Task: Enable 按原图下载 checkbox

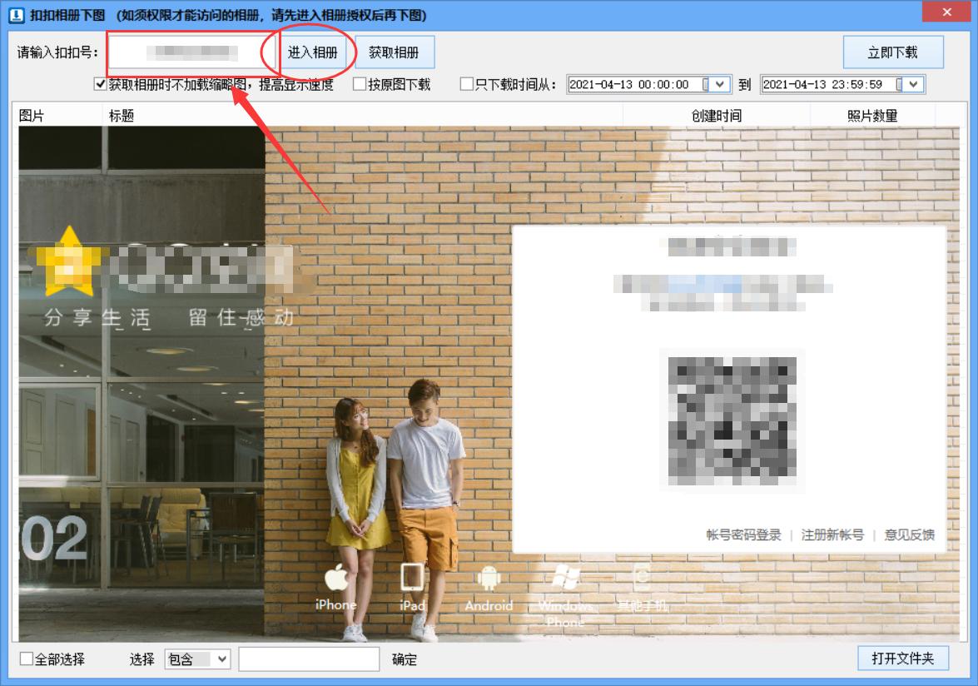Action: [357, 84]
